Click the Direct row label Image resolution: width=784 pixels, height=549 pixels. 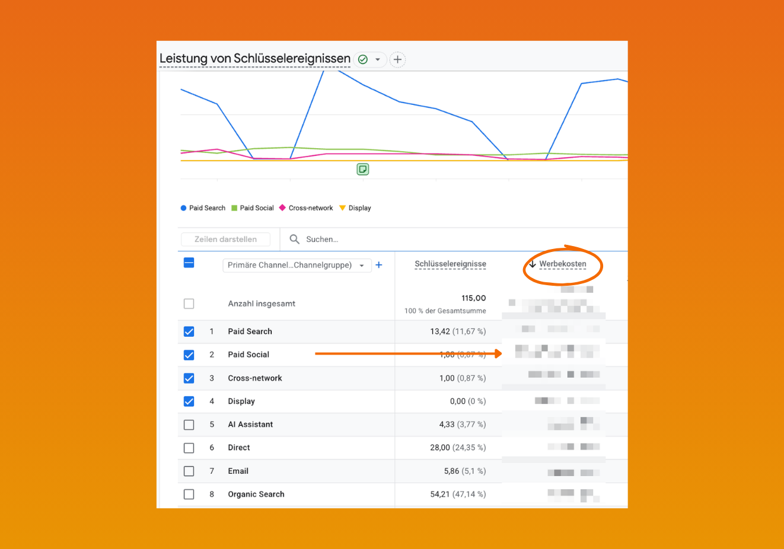[x=239, y=448]
